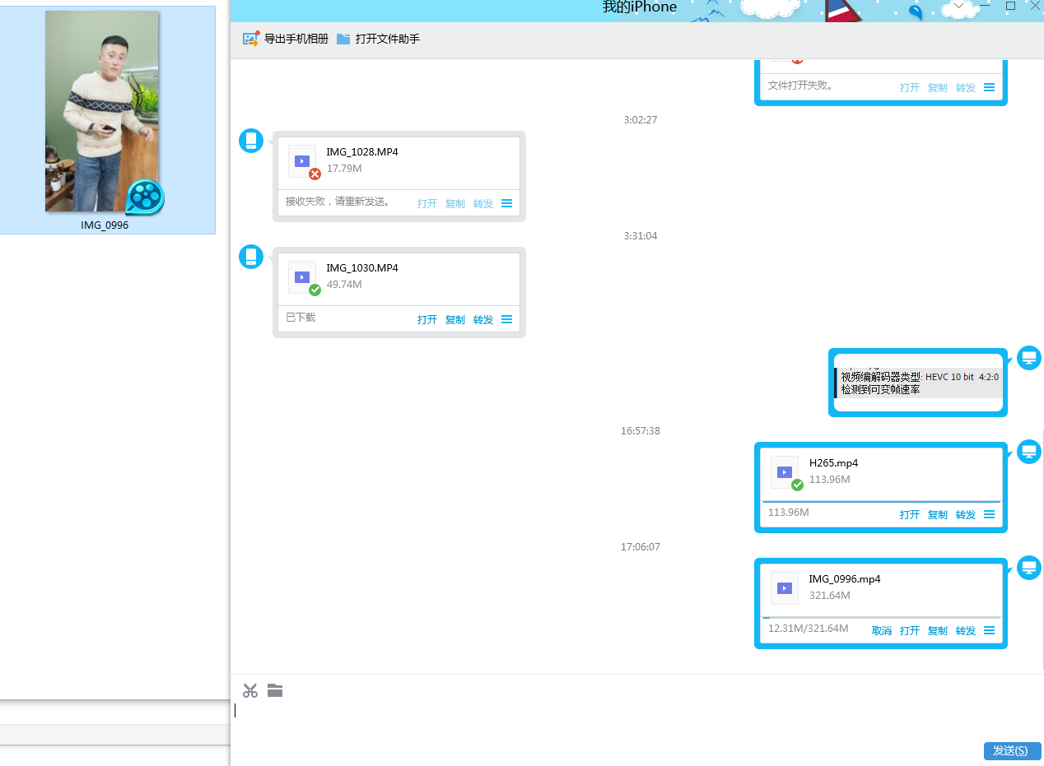This screenshot has width=1044, height=766.
Task: Click H265.mp4 completed progress bar
Action: (881, 501)
